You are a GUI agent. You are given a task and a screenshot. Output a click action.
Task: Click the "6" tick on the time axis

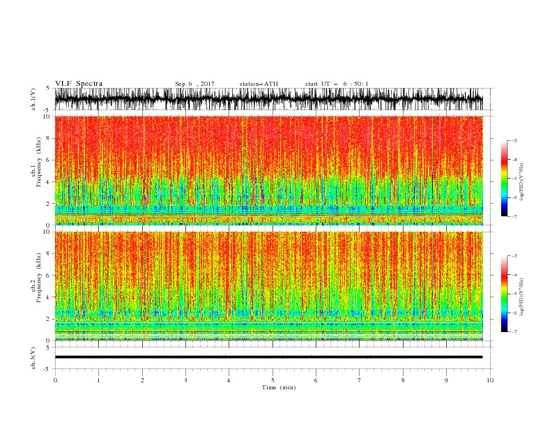pyautogui.click(x=316, y=380)
